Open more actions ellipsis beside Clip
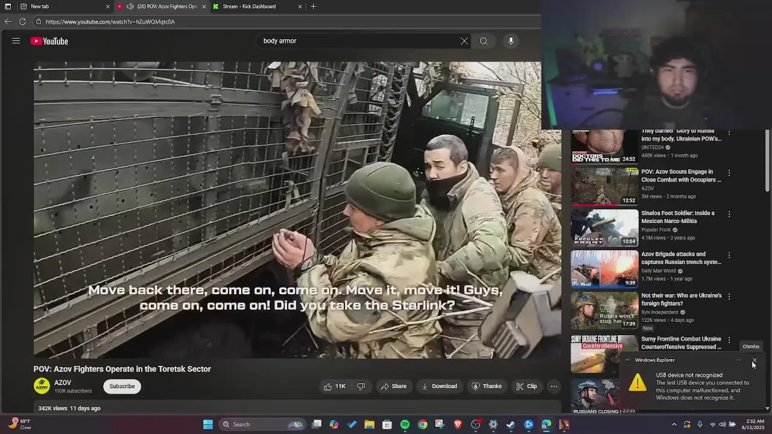Image resolution: width=772 pixels, height=434 pixels. tap(554, 386)
